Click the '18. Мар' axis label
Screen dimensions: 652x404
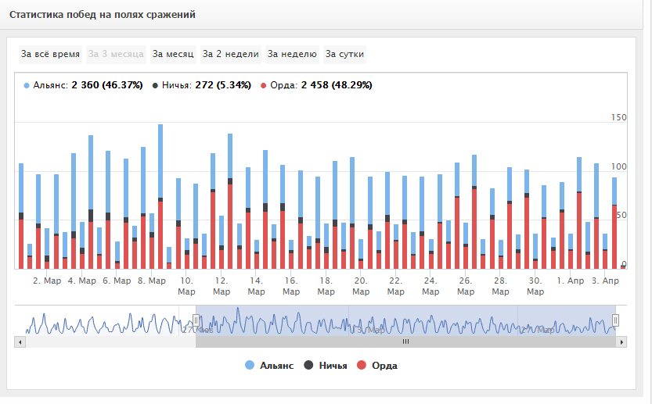click(326, 287)
